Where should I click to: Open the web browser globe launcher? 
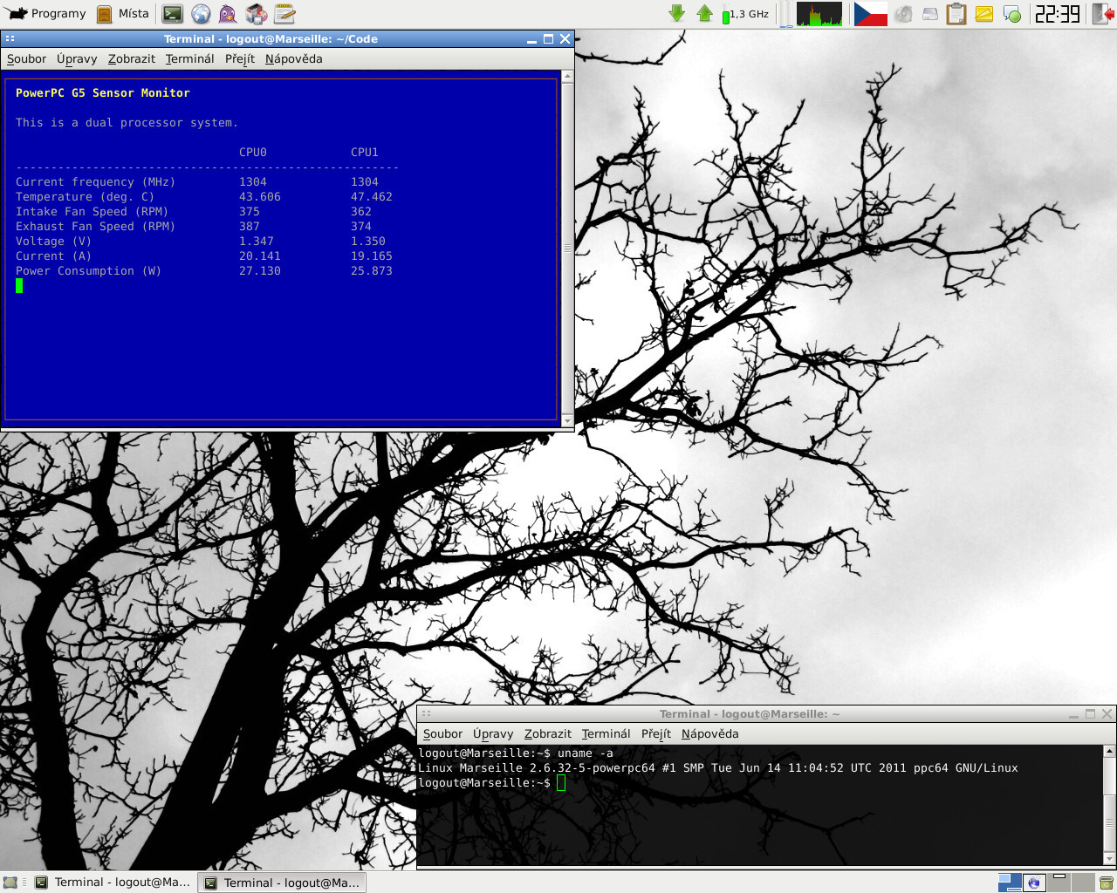point(201,14)
